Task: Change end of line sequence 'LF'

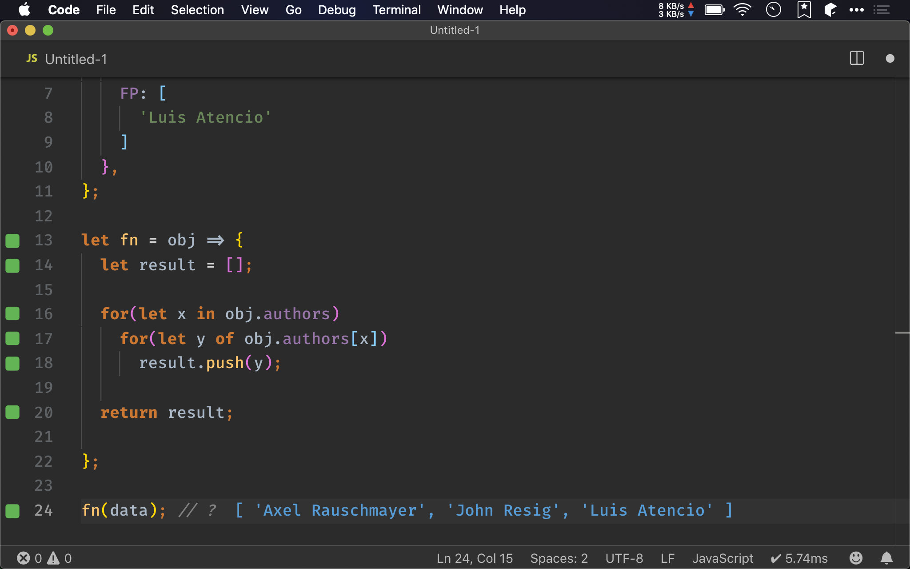Action: click(667, 558)
